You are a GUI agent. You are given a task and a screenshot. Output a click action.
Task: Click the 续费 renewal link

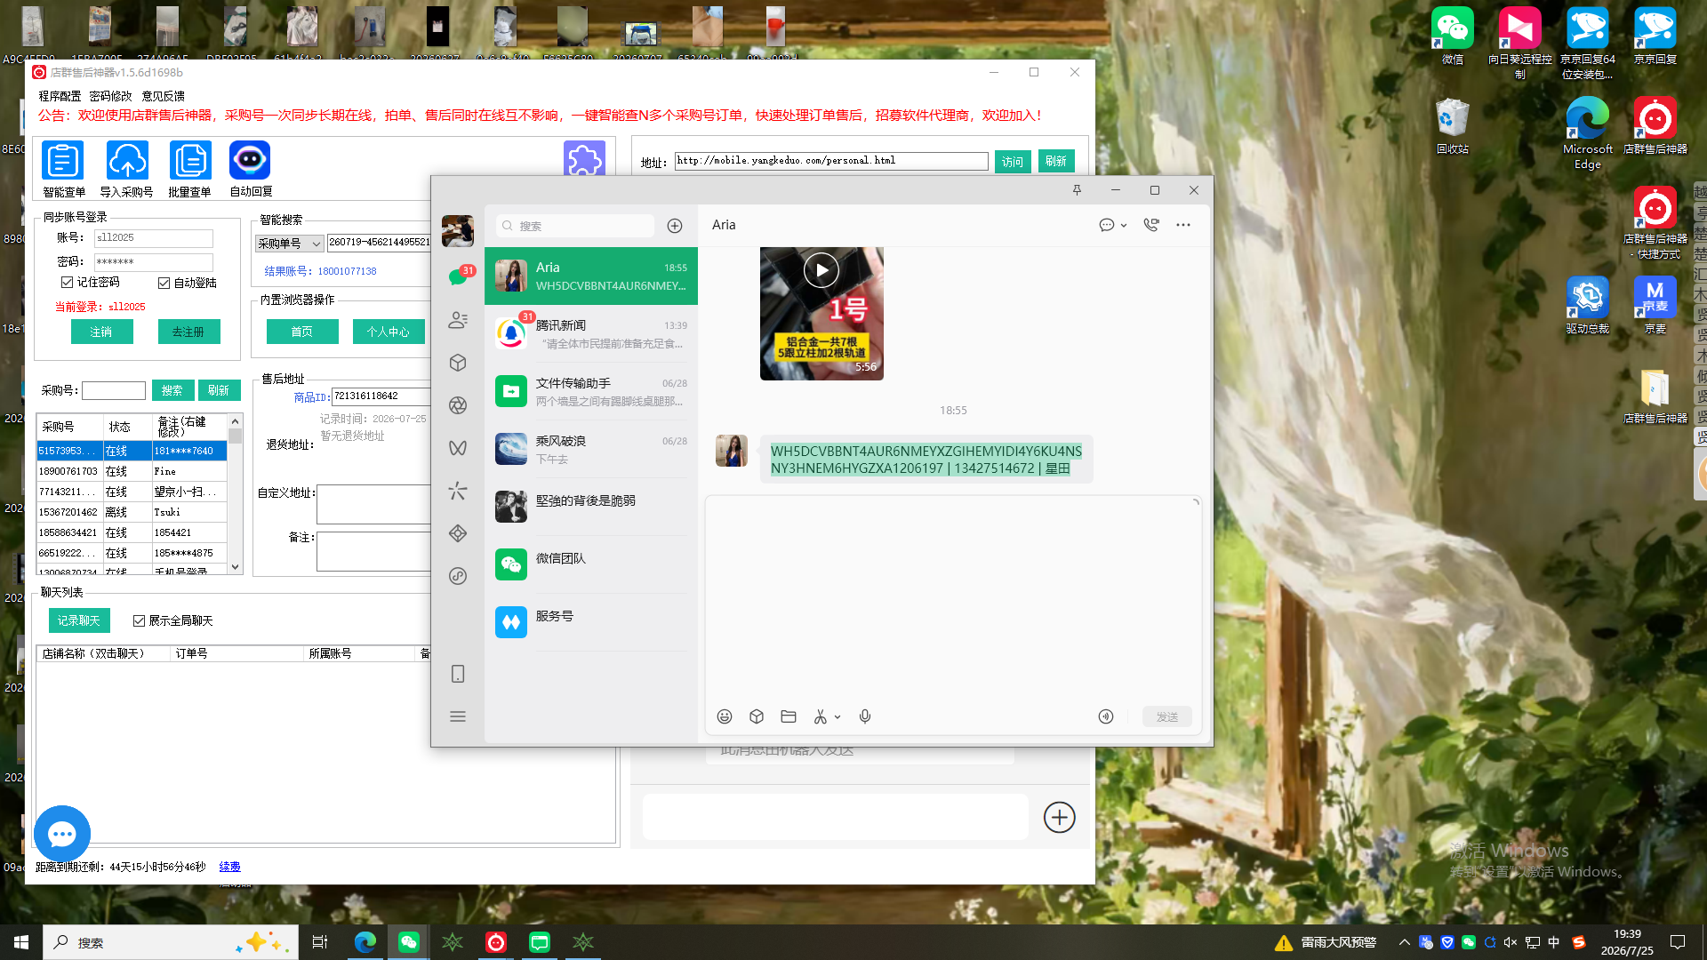[229, 867]
